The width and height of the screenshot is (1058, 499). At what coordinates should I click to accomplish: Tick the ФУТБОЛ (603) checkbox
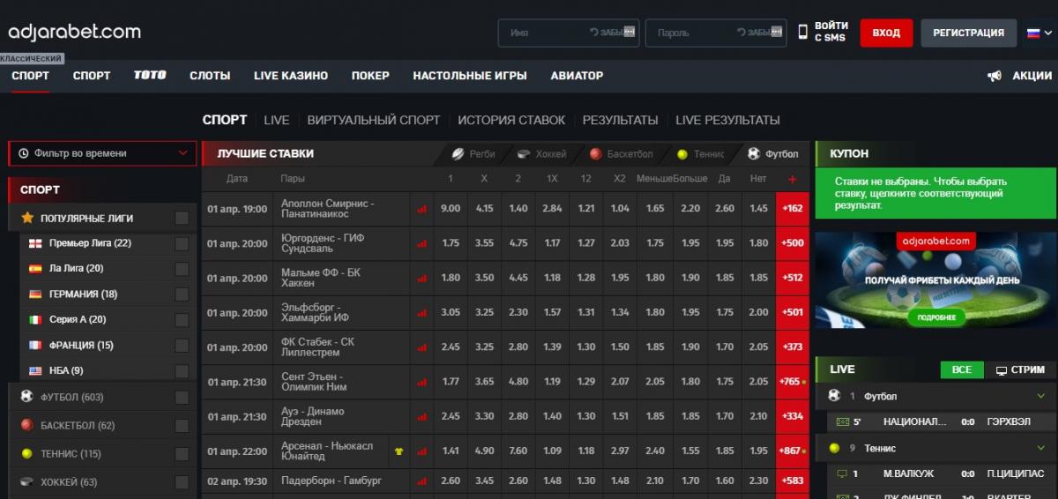pos(182,397)
